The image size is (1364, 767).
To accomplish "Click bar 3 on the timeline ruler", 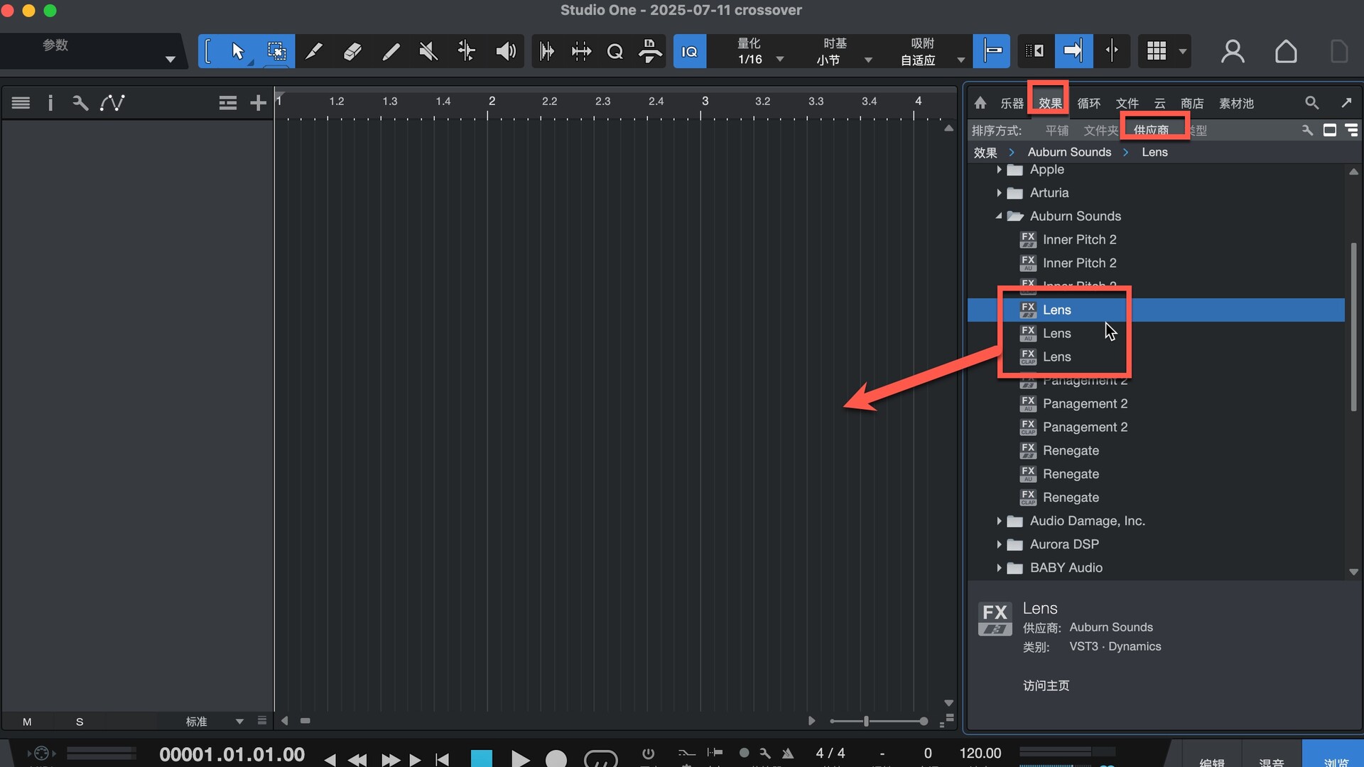I will pyautogui.click(x=705, y=101).
